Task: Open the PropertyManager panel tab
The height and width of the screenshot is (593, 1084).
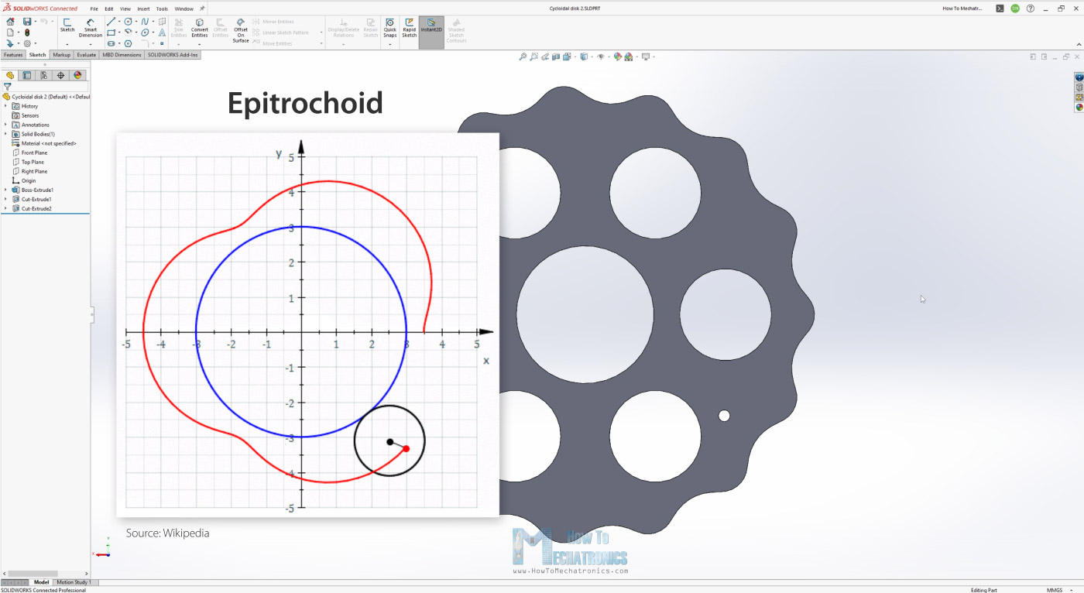Action: coord(27,75)
